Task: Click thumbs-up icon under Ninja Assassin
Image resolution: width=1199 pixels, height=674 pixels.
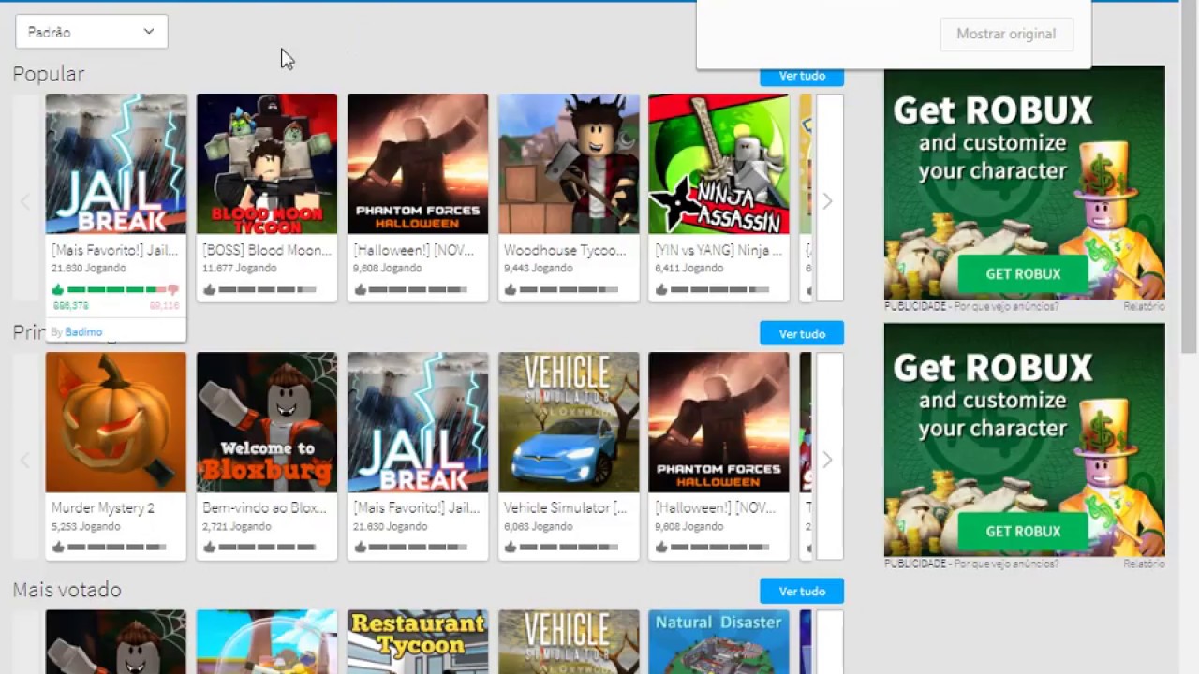Action: (661, 289)
